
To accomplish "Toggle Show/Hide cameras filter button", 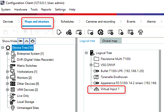I will [x=21, y=41].
